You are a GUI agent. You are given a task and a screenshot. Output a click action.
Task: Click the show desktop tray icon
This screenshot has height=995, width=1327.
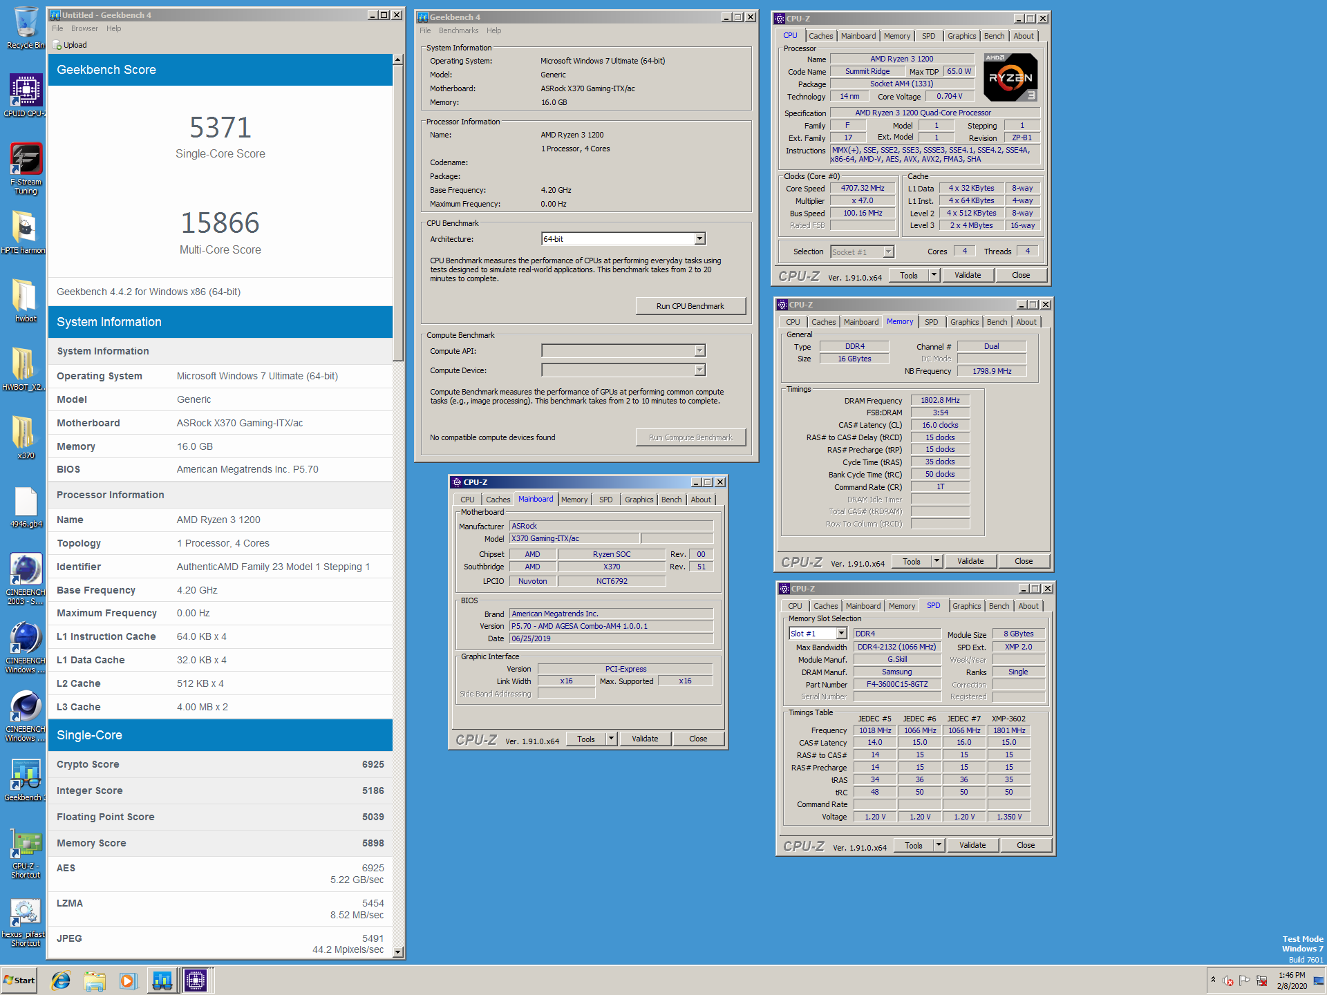pyautogui.click(x=1319, y=980)
